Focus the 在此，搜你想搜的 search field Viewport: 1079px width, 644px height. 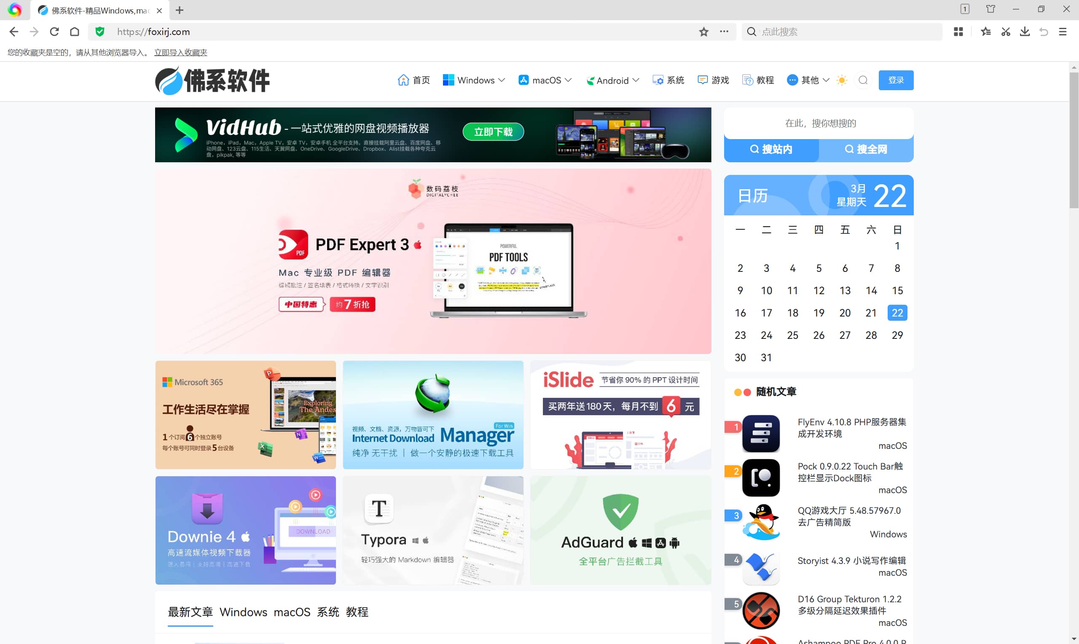coord(819,123)
